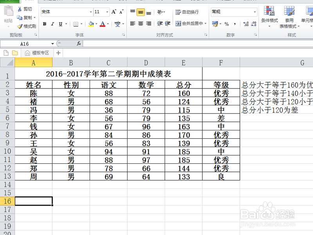Open the Font Color dropdown swatch
Image resolution: width=313 pixels, height=235 pixels.
pos(108,24)
